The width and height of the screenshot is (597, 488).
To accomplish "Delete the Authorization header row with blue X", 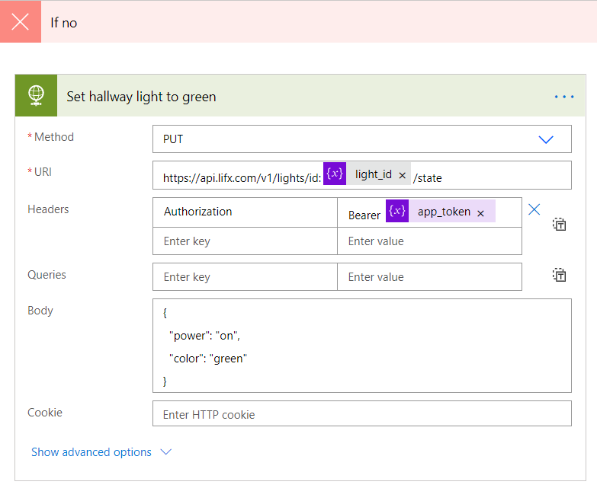I will [x=534, y=209].
